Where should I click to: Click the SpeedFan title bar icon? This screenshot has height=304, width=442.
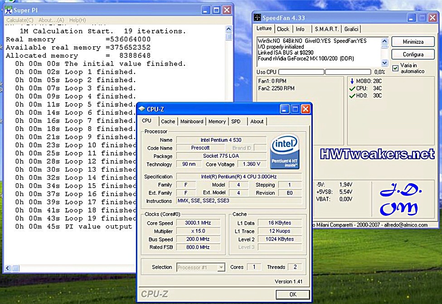(x=257, y=18)
